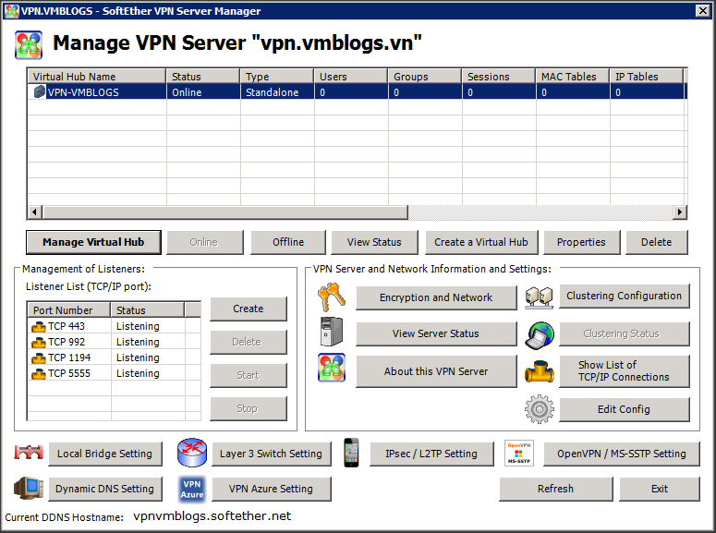Click the Refresh button
This screenshot has width=716, height=533.
(555, 489)
